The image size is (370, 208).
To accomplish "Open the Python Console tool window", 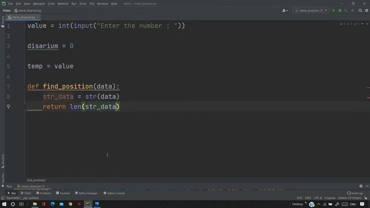I will [114, 193].
